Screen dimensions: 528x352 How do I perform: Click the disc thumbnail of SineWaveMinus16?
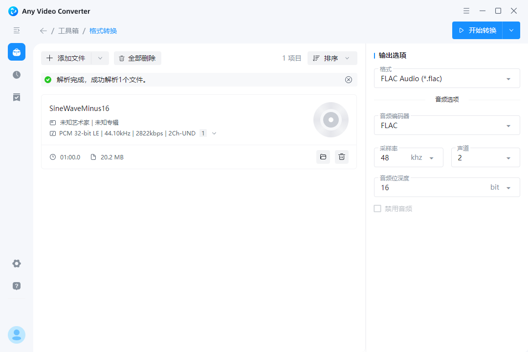(x=330, y=120)
